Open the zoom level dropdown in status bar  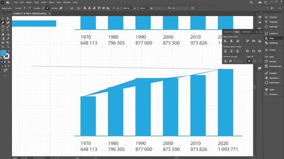(x=22, y=158)
